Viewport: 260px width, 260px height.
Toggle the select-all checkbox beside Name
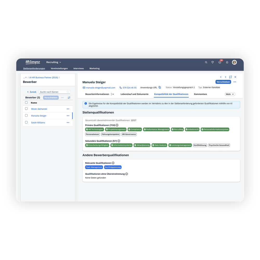(26, 103)
